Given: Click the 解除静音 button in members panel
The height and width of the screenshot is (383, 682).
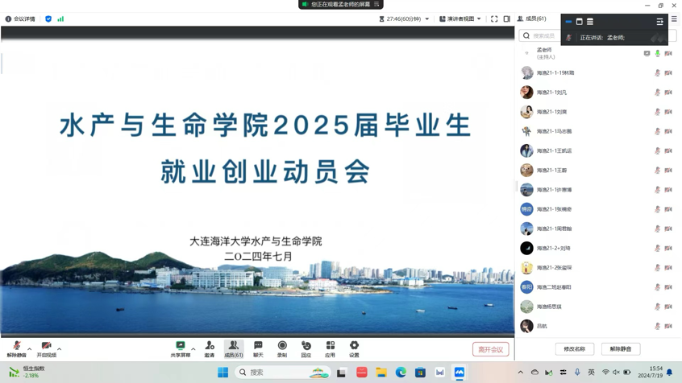Looking at the screenshot, I should point(621,349).
